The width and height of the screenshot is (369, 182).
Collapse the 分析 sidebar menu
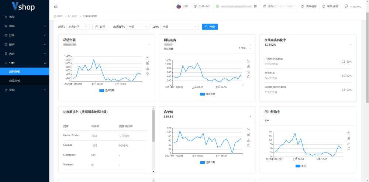point(24,63)
